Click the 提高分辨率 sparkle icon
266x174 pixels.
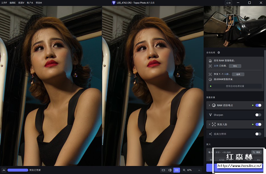[x=210, y=134]
